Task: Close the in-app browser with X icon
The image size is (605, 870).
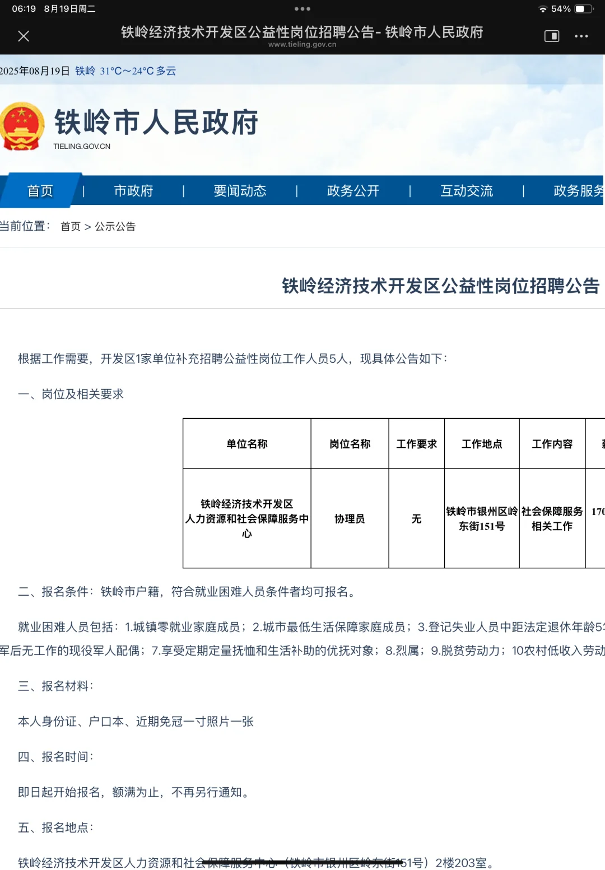Action: pos(24,36)
